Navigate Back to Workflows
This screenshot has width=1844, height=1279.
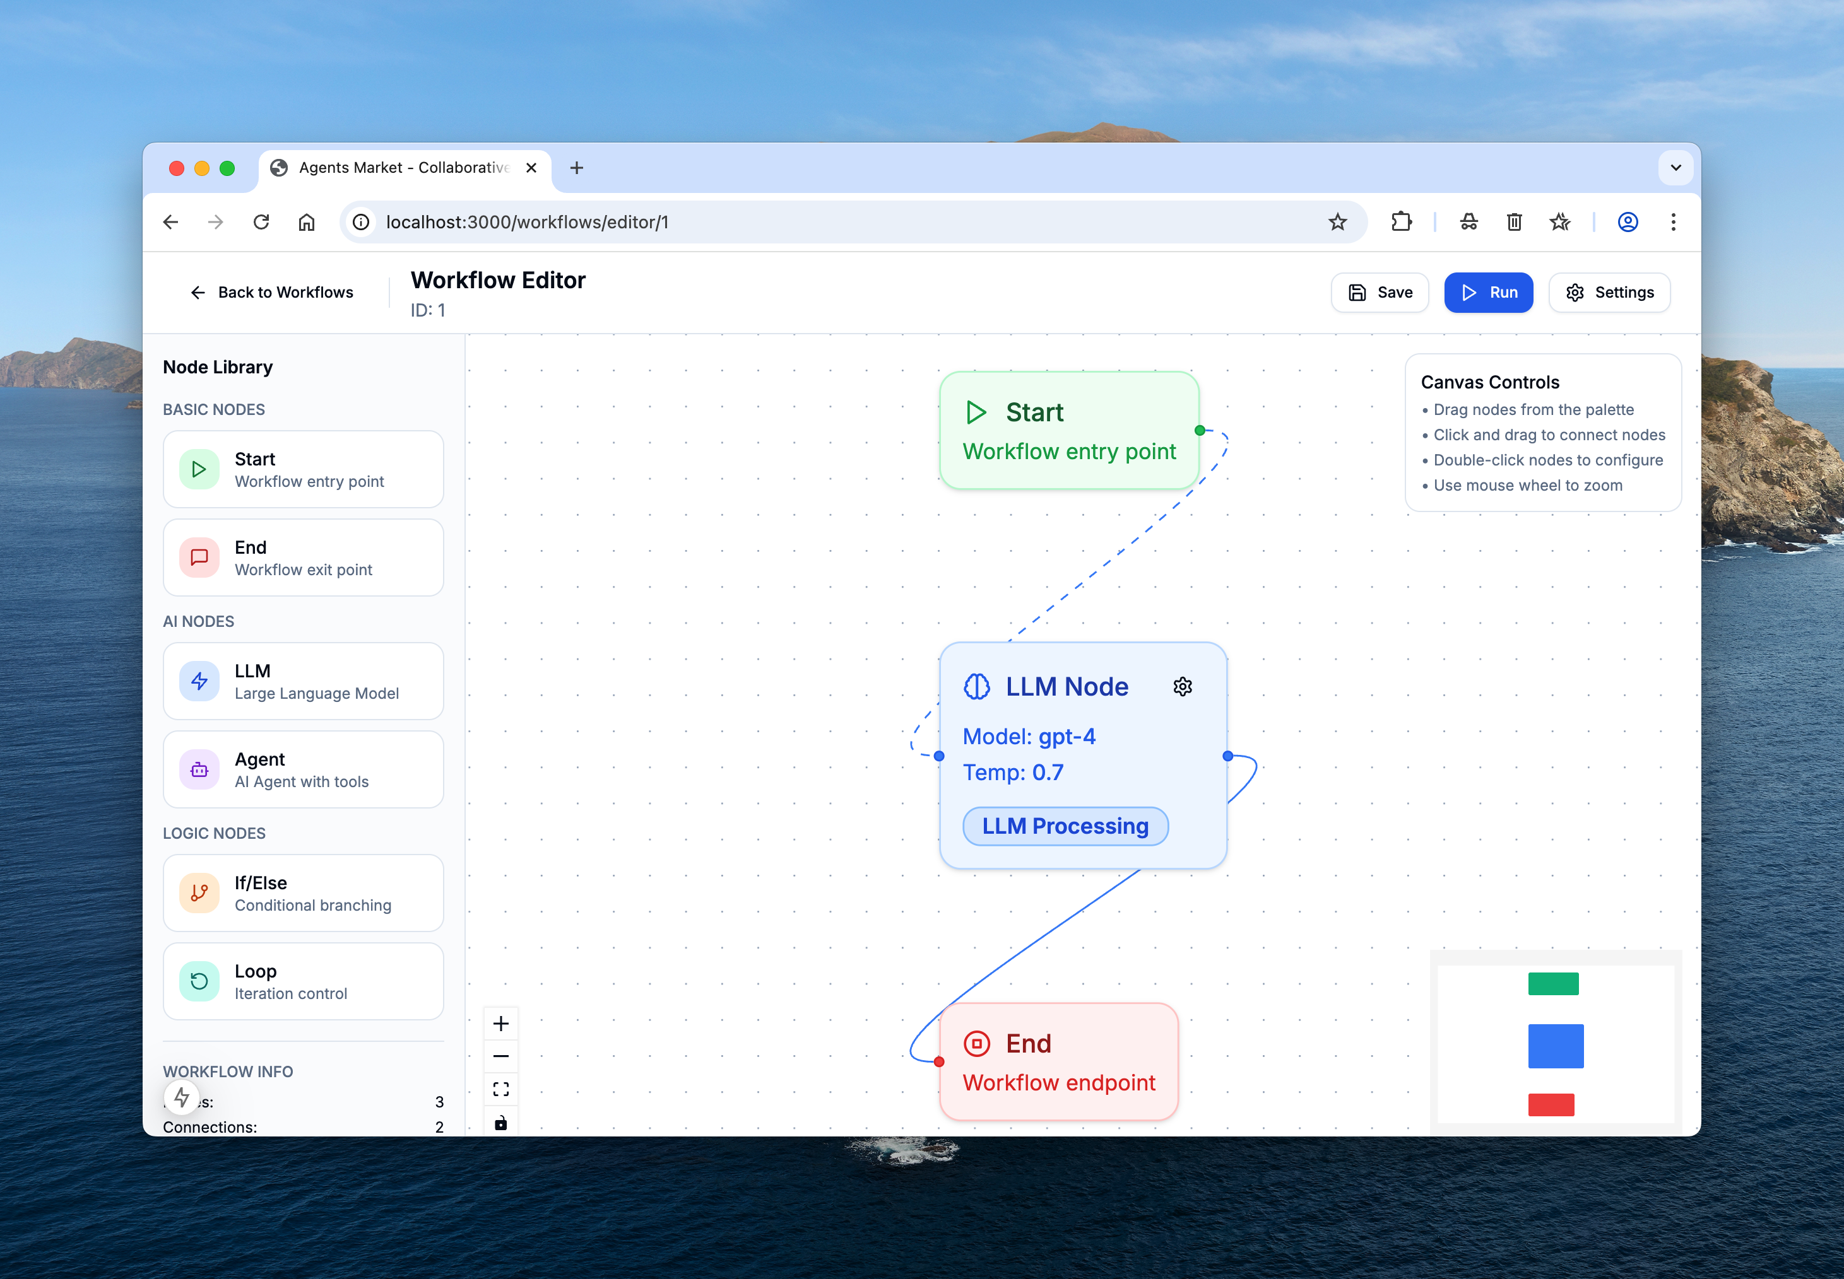coord(273,292)
